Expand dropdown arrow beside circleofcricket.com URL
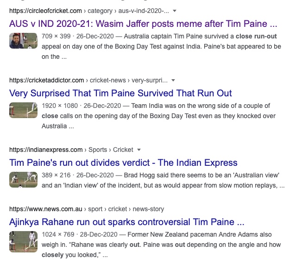This screenshot has width=295, height=270. [175, 11]
